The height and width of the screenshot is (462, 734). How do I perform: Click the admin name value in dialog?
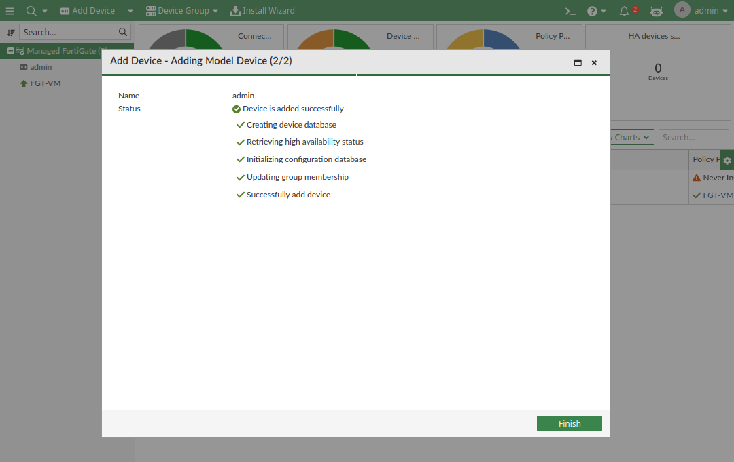[243, 96]
